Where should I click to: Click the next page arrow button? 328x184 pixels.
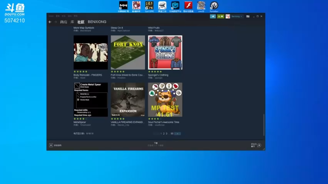coord(178,134)
